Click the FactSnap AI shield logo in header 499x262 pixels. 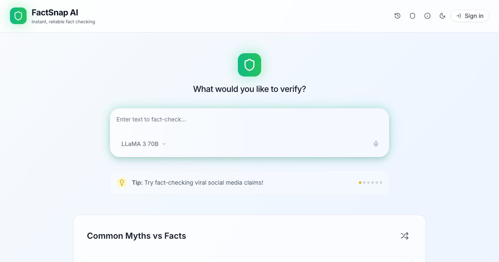tap(18, 16)
